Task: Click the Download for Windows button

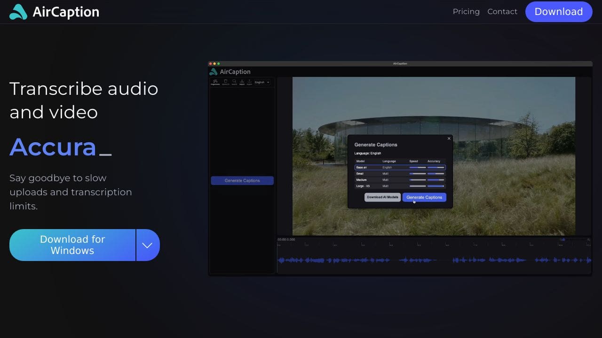Action: [x=72, y=245]
